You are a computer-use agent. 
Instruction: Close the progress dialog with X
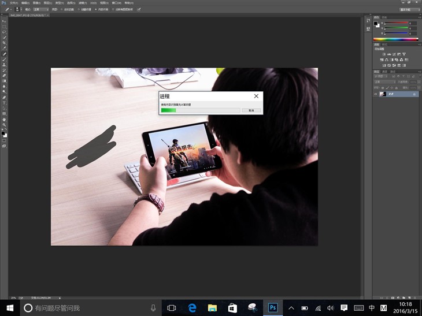[256, 96]
